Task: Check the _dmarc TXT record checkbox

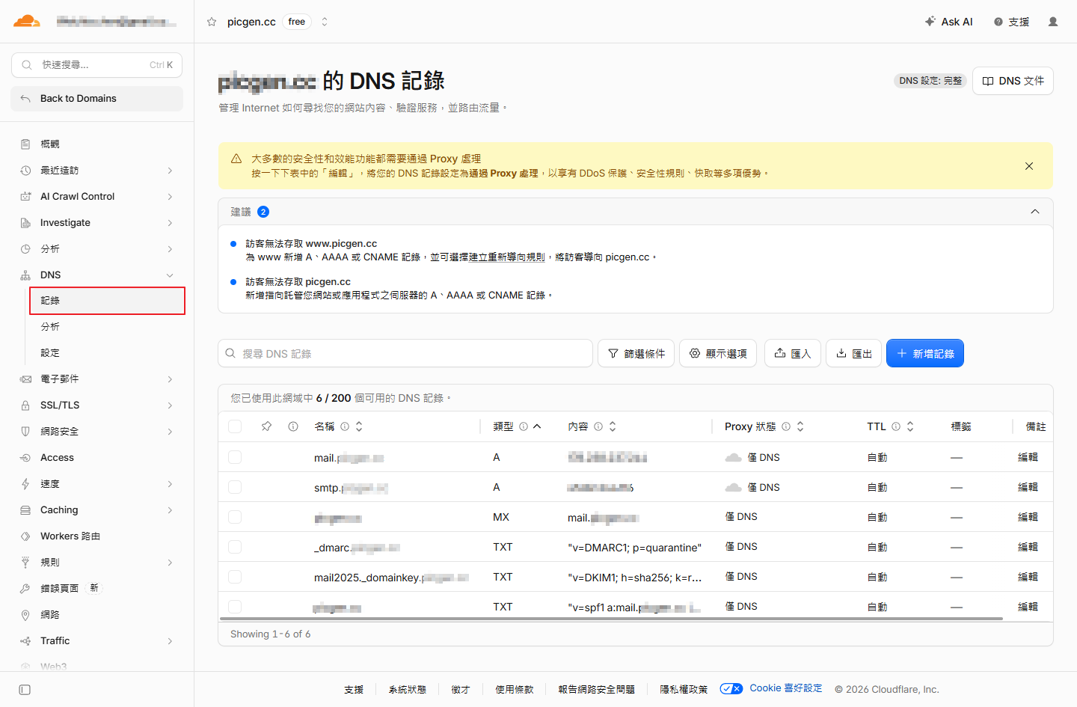Action: coord(235,547)
